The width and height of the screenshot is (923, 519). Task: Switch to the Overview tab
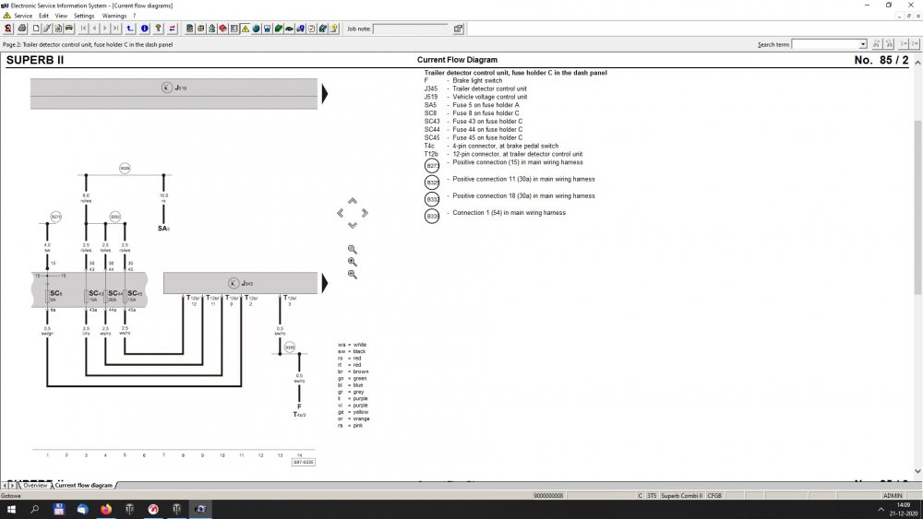(x=35, y=486)
